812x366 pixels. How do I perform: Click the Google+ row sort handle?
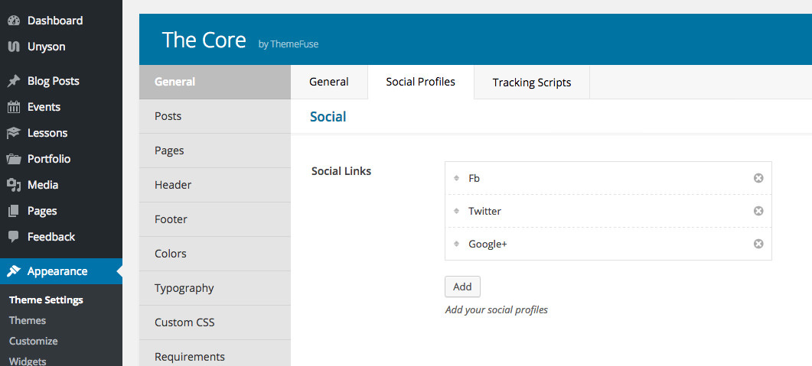pyautogui.click(x=456, y=244)
